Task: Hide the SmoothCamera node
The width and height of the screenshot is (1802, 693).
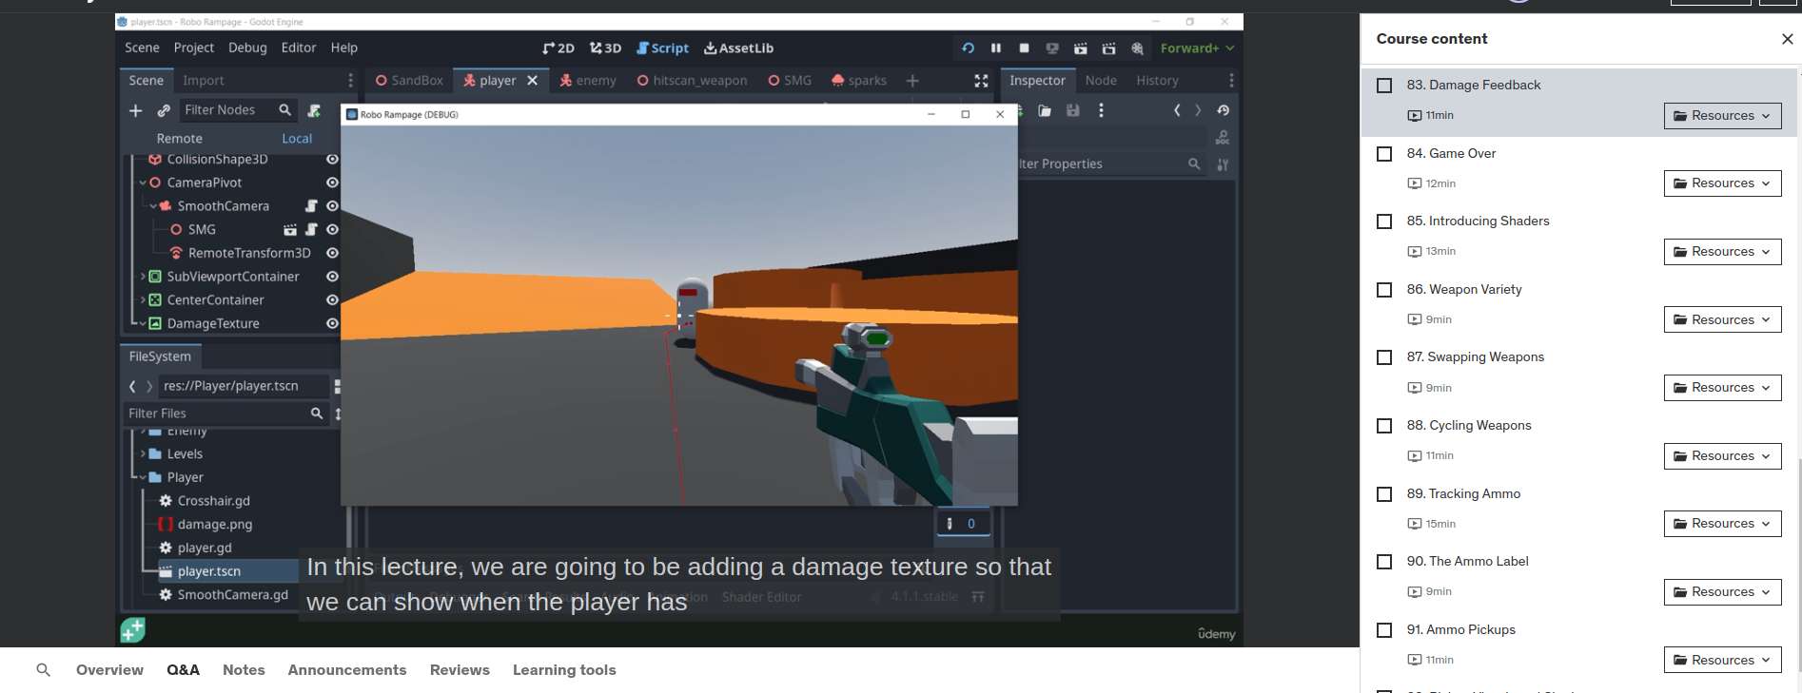Action: [332, 206]
